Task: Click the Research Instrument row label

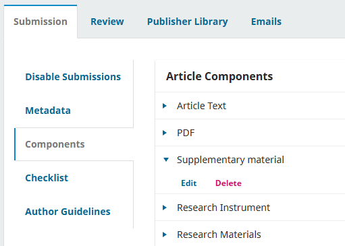Action: (223, 208)
